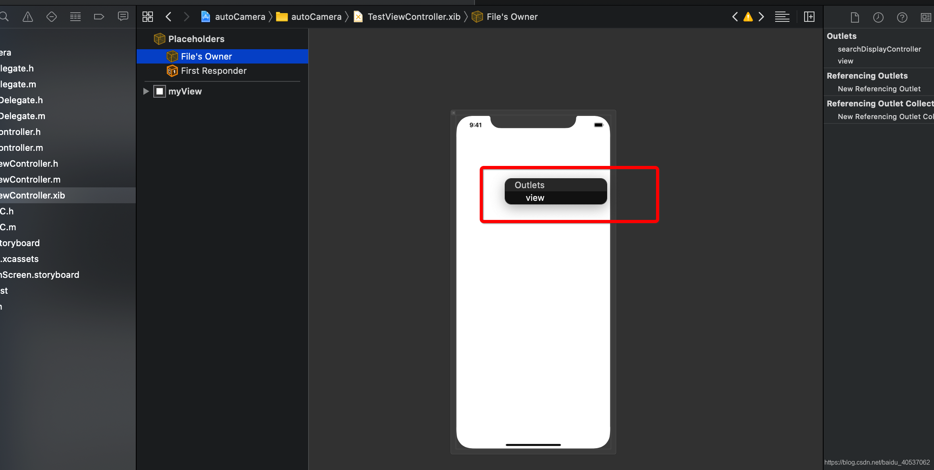The height and width of the screenshot is (470, 934).
Task: Choose the view outlet in popup
Action: 556,198
